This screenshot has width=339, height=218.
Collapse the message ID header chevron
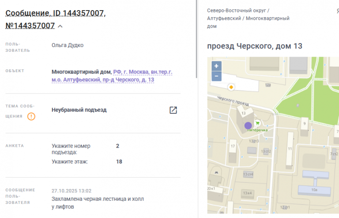click(60, 26)
